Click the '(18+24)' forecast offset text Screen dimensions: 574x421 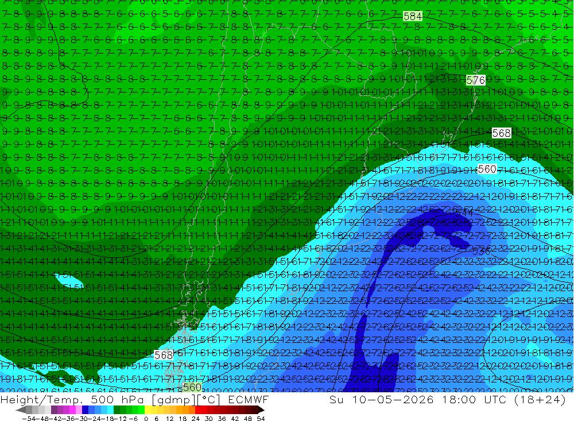[x=540, y=399]
